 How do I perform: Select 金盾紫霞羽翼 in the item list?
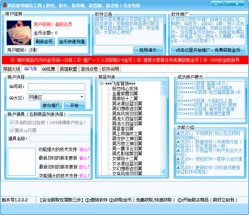(125, 94)
